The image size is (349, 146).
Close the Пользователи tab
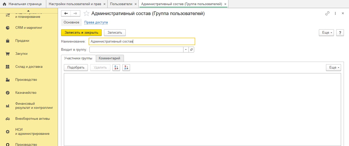pos(135,4)
